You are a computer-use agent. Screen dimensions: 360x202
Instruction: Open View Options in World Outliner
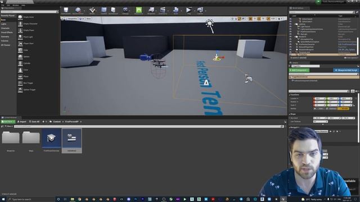click(351, 58)
